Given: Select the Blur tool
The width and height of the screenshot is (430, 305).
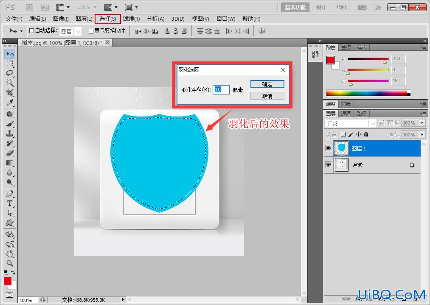Looking at the screenshot, I should tap(10, 172).
